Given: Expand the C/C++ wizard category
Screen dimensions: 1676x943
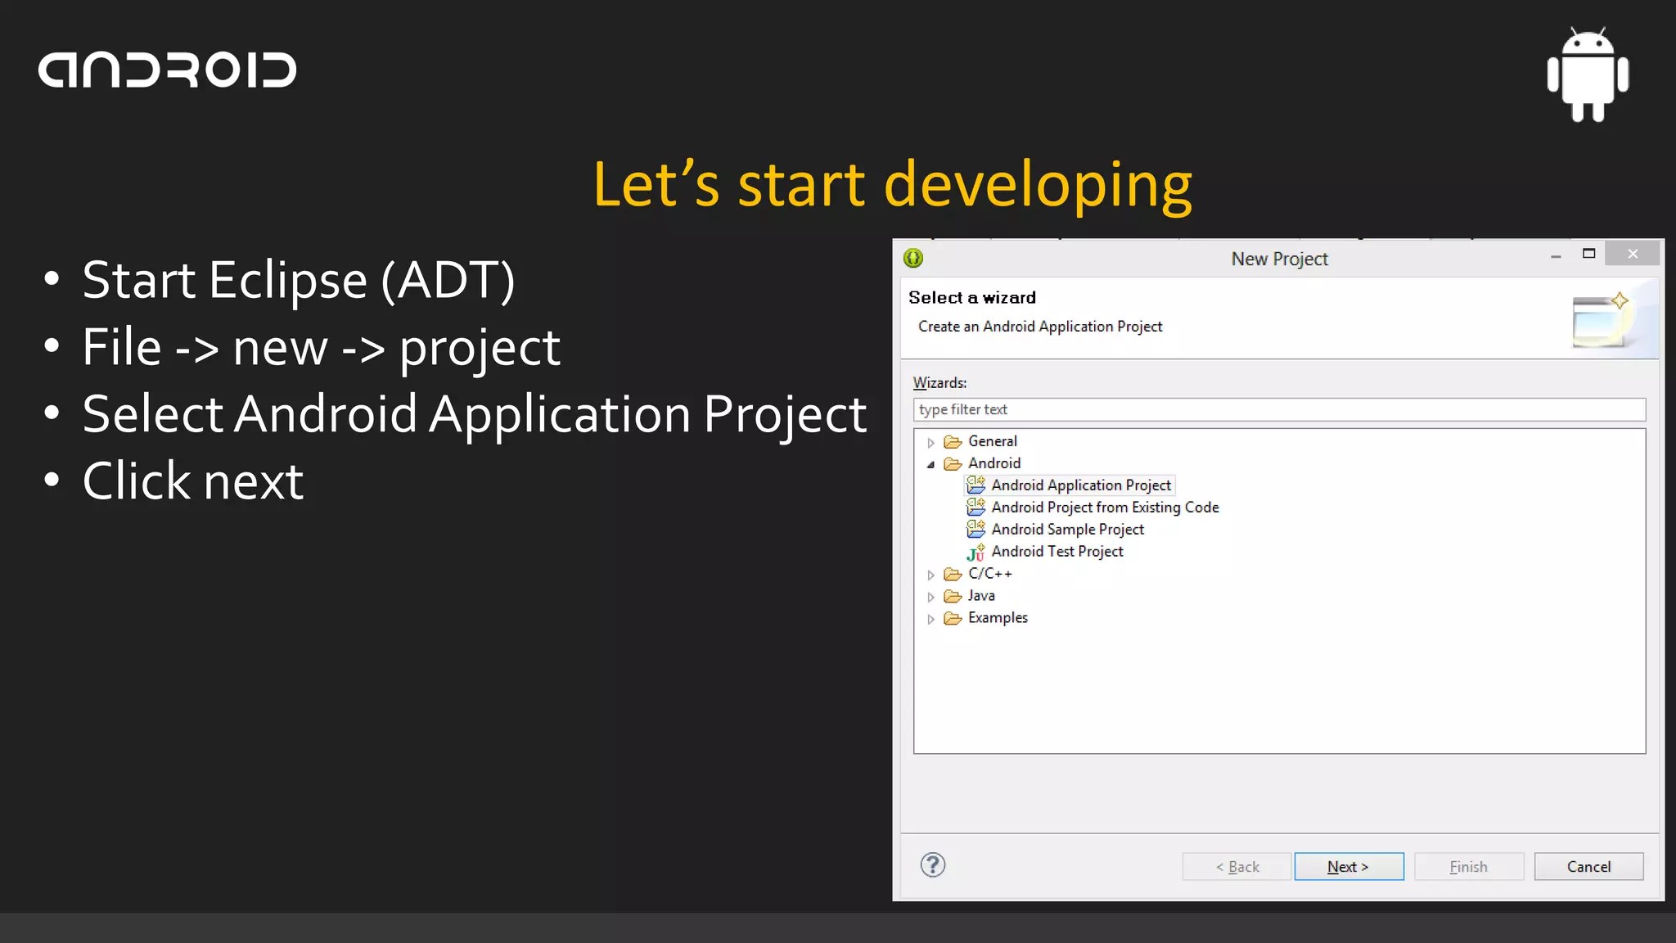Looking at the screenshot, I should [930, 575].
